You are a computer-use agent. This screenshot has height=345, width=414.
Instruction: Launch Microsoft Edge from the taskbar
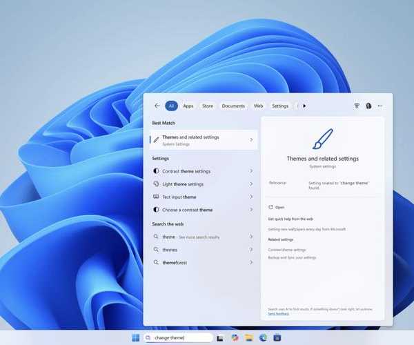263,337
